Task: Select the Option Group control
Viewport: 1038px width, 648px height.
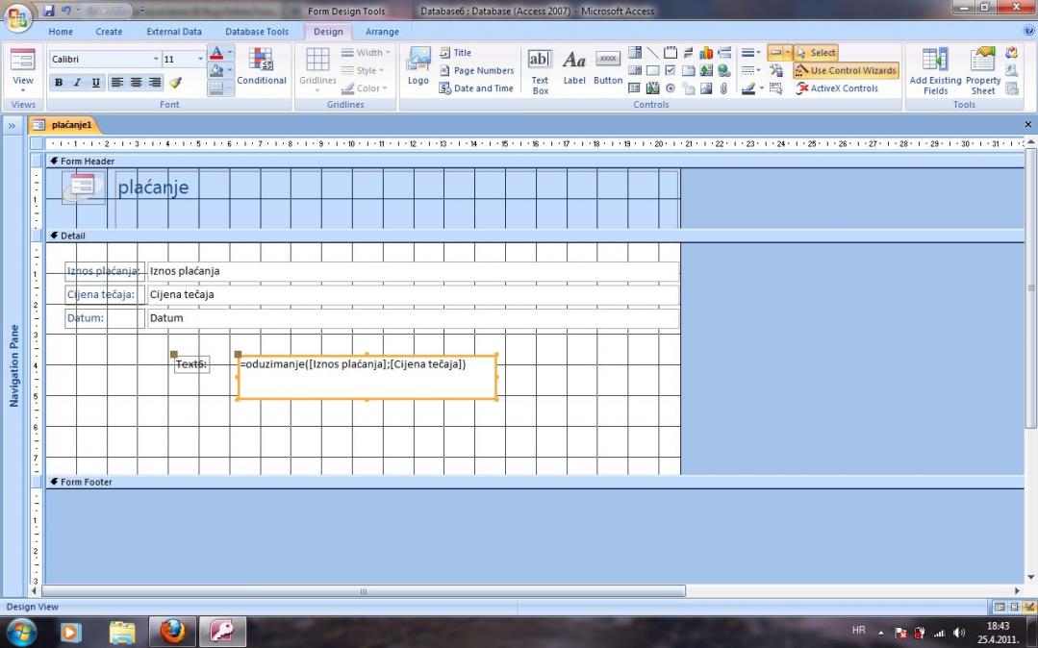Action: [x=671, y=52]
